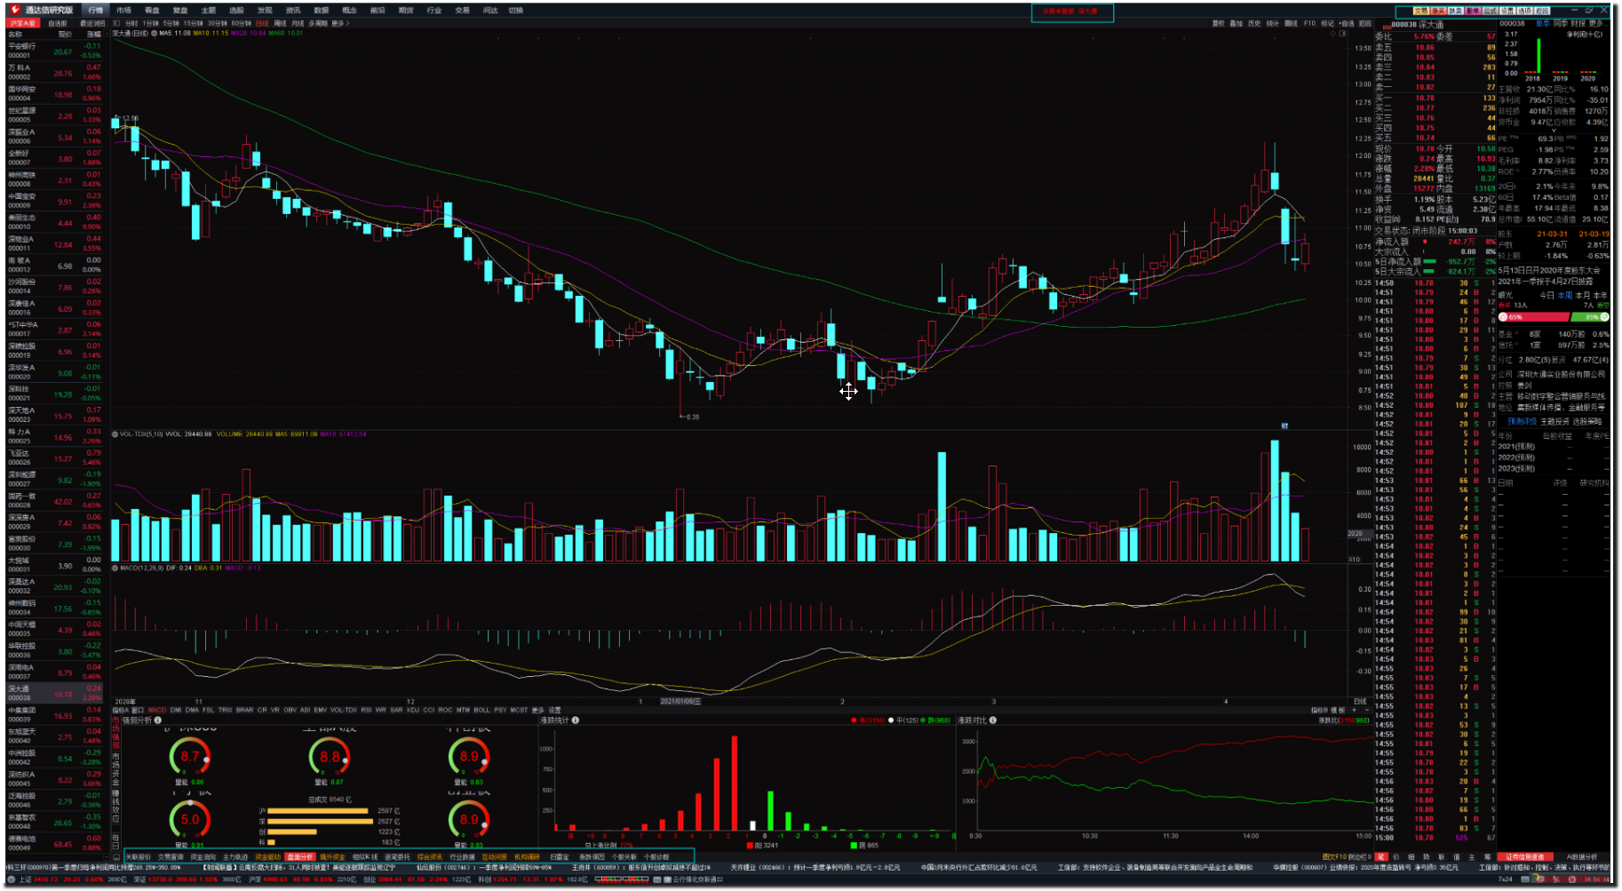Open the 主题投资 tab in right panel
Viewport: 1622px width, 891px height.
coord(1553,421)
